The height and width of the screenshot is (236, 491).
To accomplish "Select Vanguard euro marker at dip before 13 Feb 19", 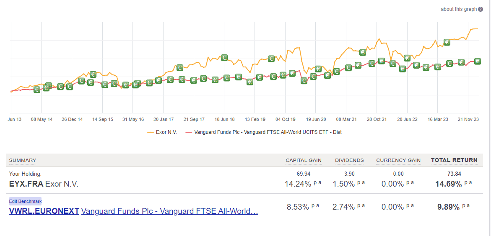I will (x=249, y=82).
